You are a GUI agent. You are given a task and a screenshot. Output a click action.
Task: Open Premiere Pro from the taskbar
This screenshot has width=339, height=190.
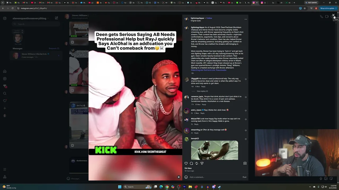coord(184,187)
